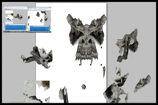158x105 pixels.
Task: Select the tall split wood fragment at page bottom
Action: coord(63,95)
